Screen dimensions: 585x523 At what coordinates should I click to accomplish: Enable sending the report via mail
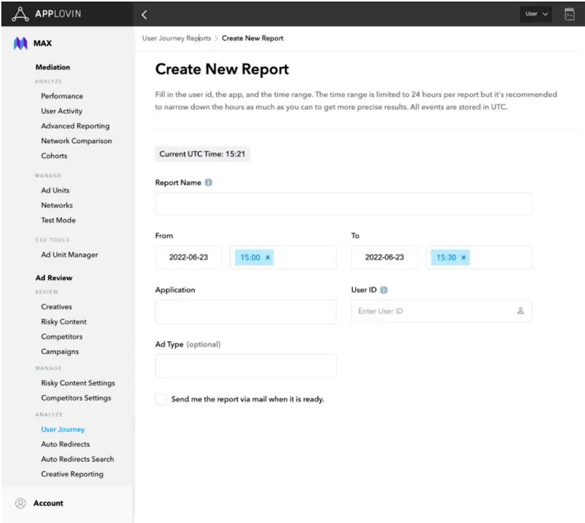click(160, 399)
